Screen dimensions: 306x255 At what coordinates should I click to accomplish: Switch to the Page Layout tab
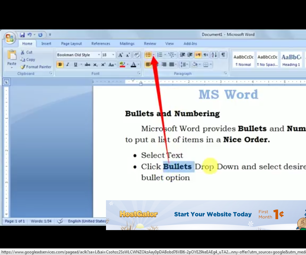pyautogui.click(x=71, y=44)
